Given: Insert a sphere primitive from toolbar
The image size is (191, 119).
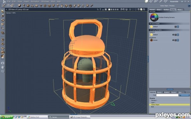Looking at the screenshot, I should click(x=19, y=5).
